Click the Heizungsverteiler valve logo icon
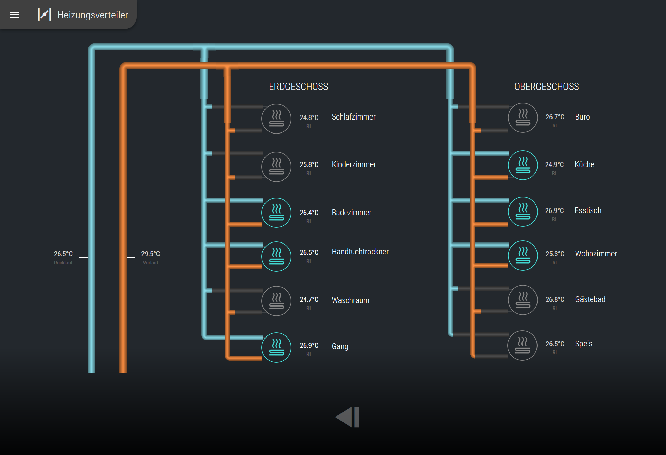Screen dimensions: 666x455 click(44, 15)
